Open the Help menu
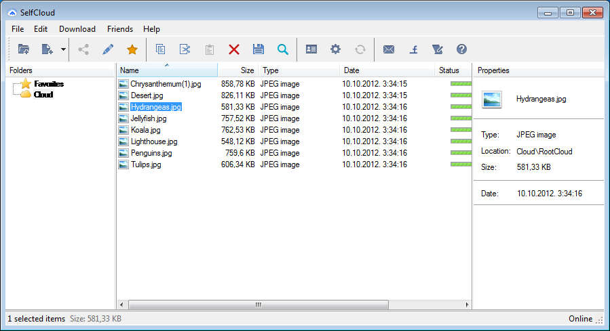610x331 pixels. (151, 29)
